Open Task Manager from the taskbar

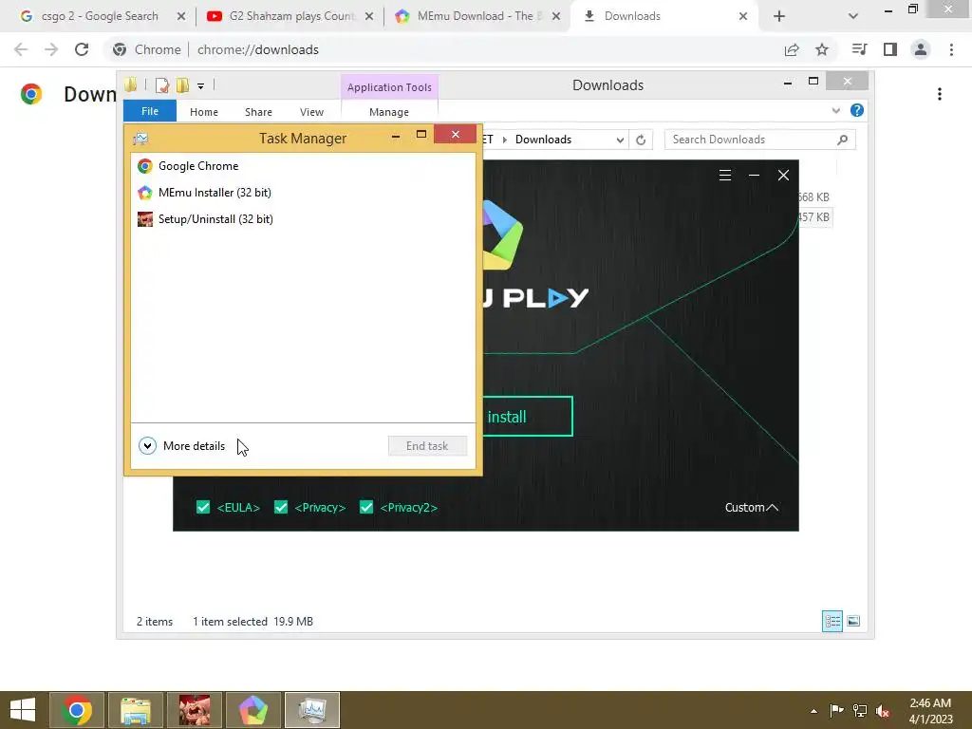coord(312,710)
